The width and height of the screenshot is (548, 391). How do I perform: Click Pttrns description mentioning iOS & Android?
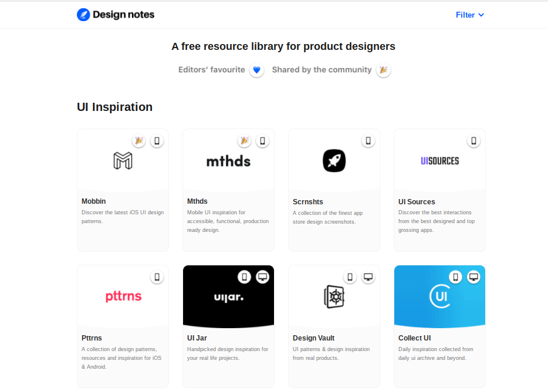click(x=121, y=358)
